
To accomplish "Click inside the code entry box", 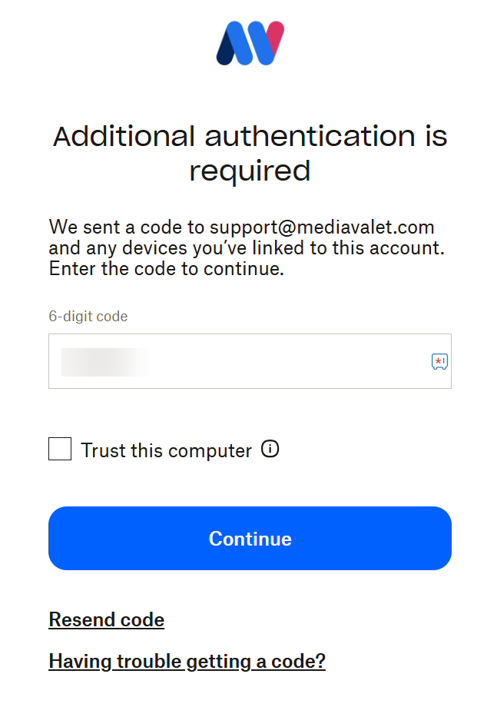I will [x=230, y=361].
